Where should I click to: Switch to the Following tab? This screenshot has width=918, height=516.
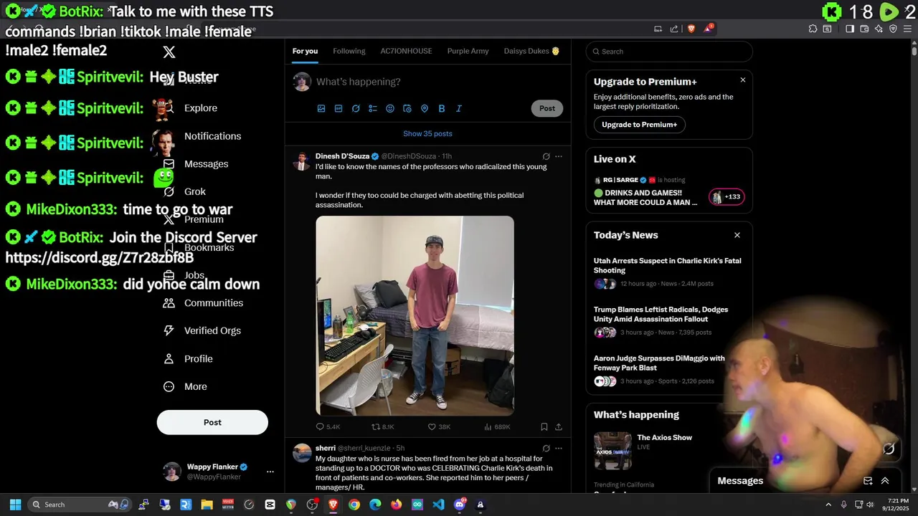click(x=349, y=51)
